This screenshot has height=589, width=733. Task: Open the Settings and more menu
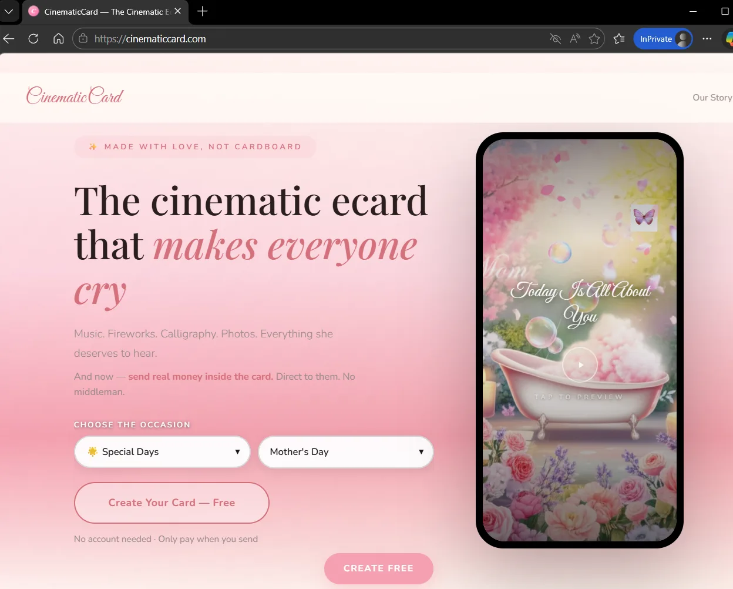pos(707,38)
